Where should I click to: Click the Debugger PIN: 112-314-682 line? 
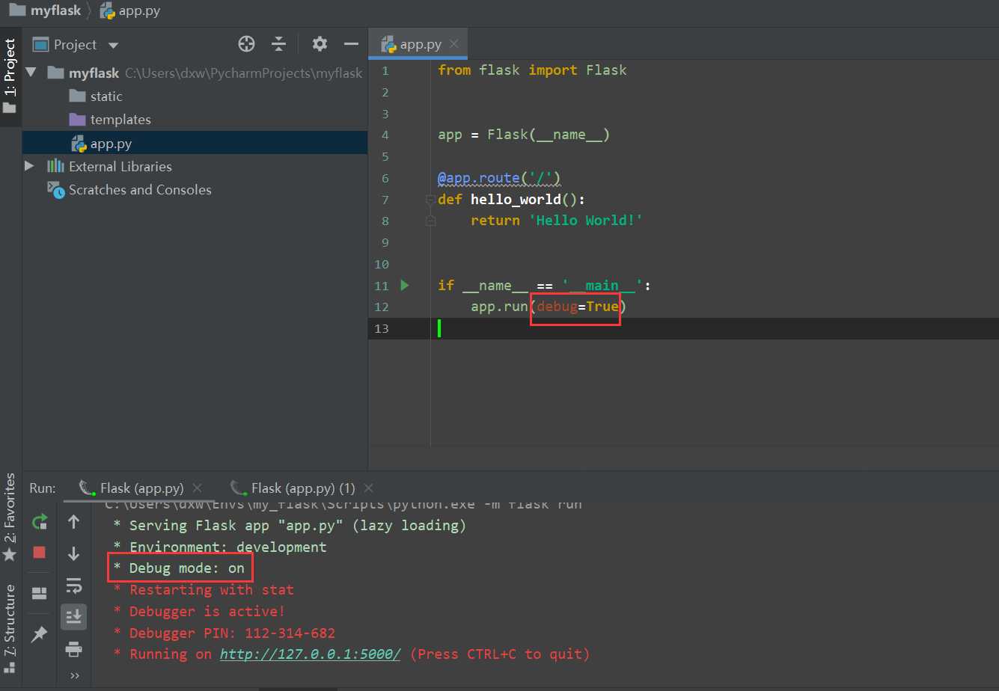tap(224, 633)
